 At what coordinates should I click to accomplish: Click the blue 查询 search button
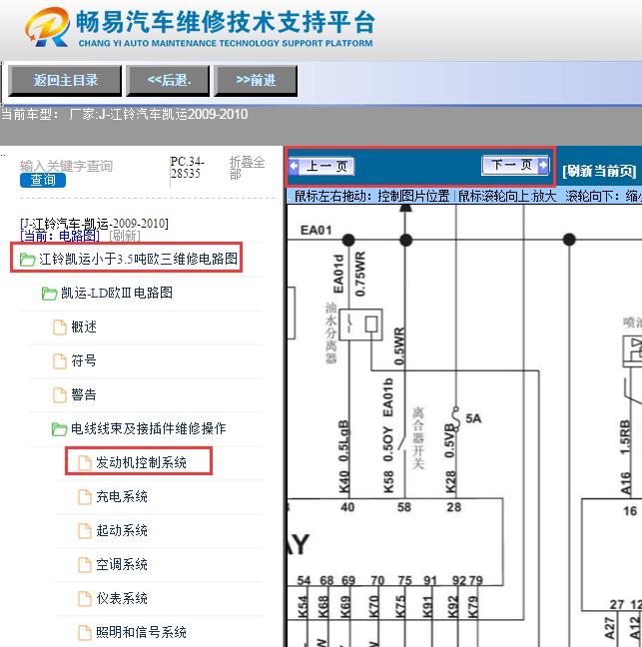click(43, 180)
